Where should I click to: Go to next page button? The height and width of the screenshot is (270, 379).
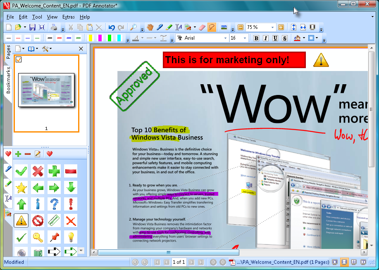tap(191, 262)
